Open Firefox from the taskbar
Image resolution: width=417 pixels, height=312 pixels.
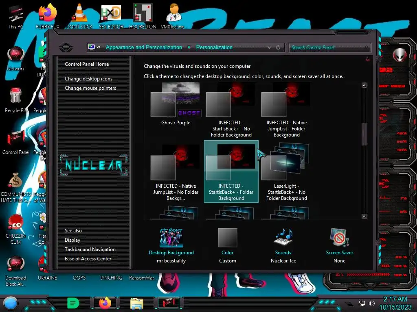point(105,303)
